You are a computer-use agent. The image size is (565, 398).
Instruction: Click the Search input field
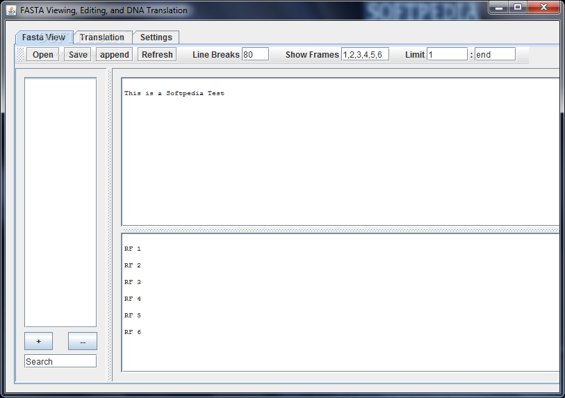tap(60, 361)
